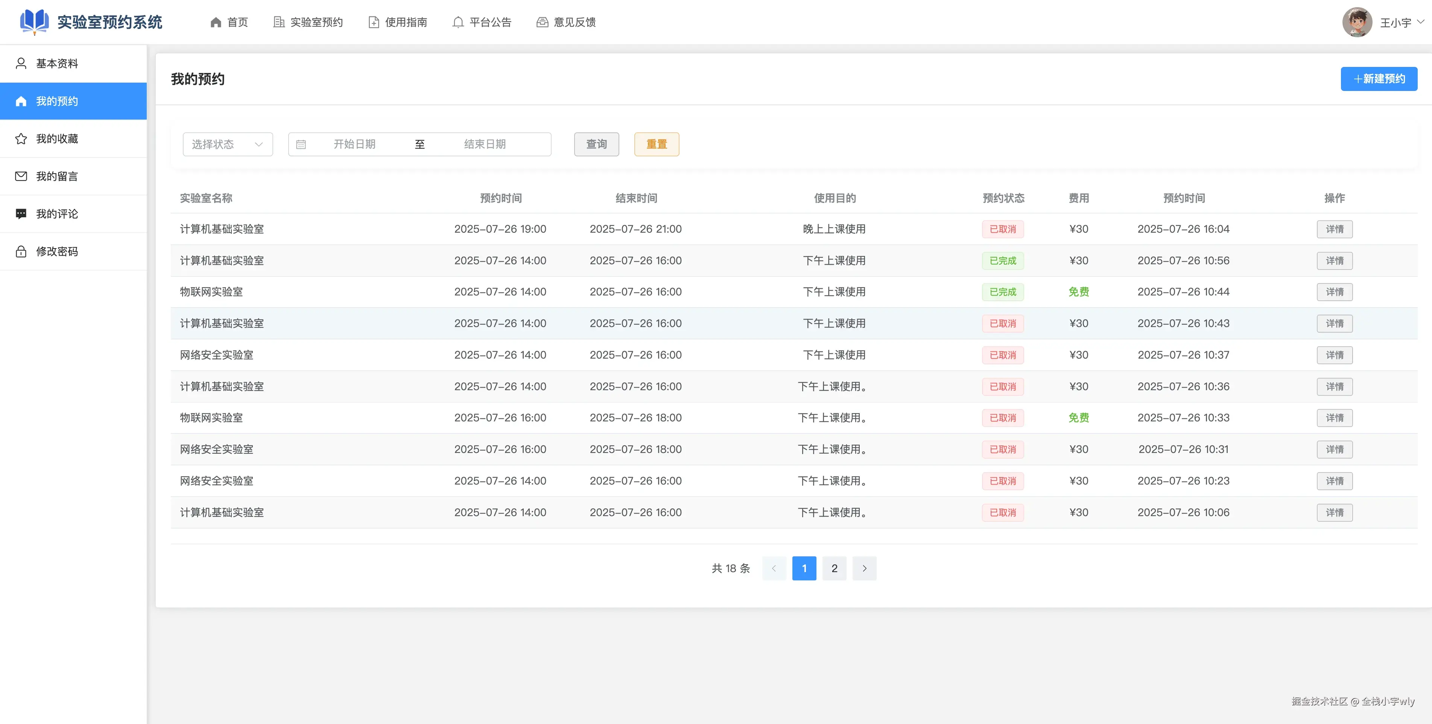This screenshot has height=724, width=1432.
Task: Click the calendar icon in date range
Action: 301,144
